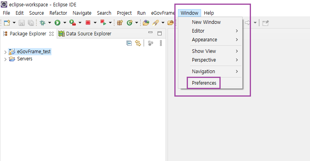Open the Run menu

tap(141, 13)
